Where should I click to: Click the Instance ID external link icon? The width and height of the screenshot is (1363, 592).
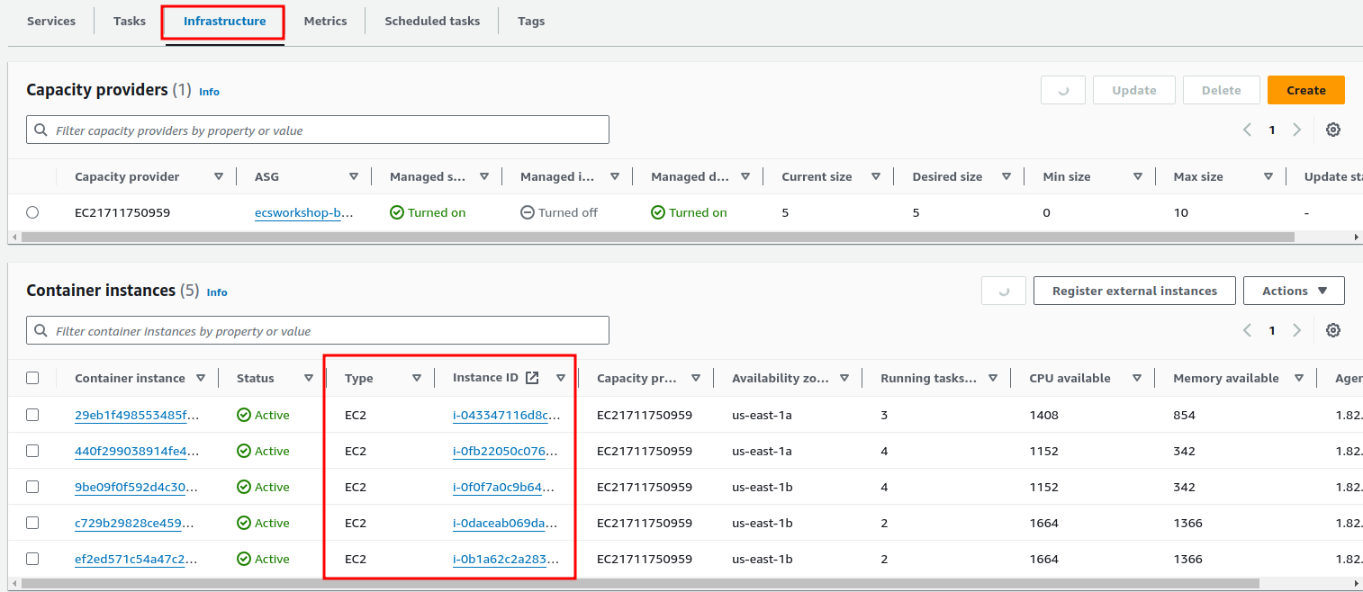(532, 378)
